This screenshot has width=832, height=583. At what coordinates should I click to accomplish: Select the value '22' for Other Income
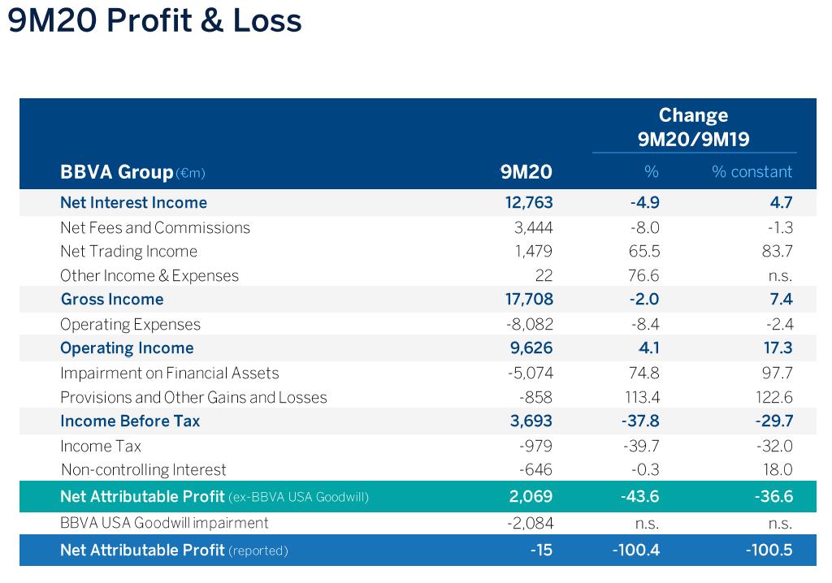pyautogui.click(x=544, y=276)
